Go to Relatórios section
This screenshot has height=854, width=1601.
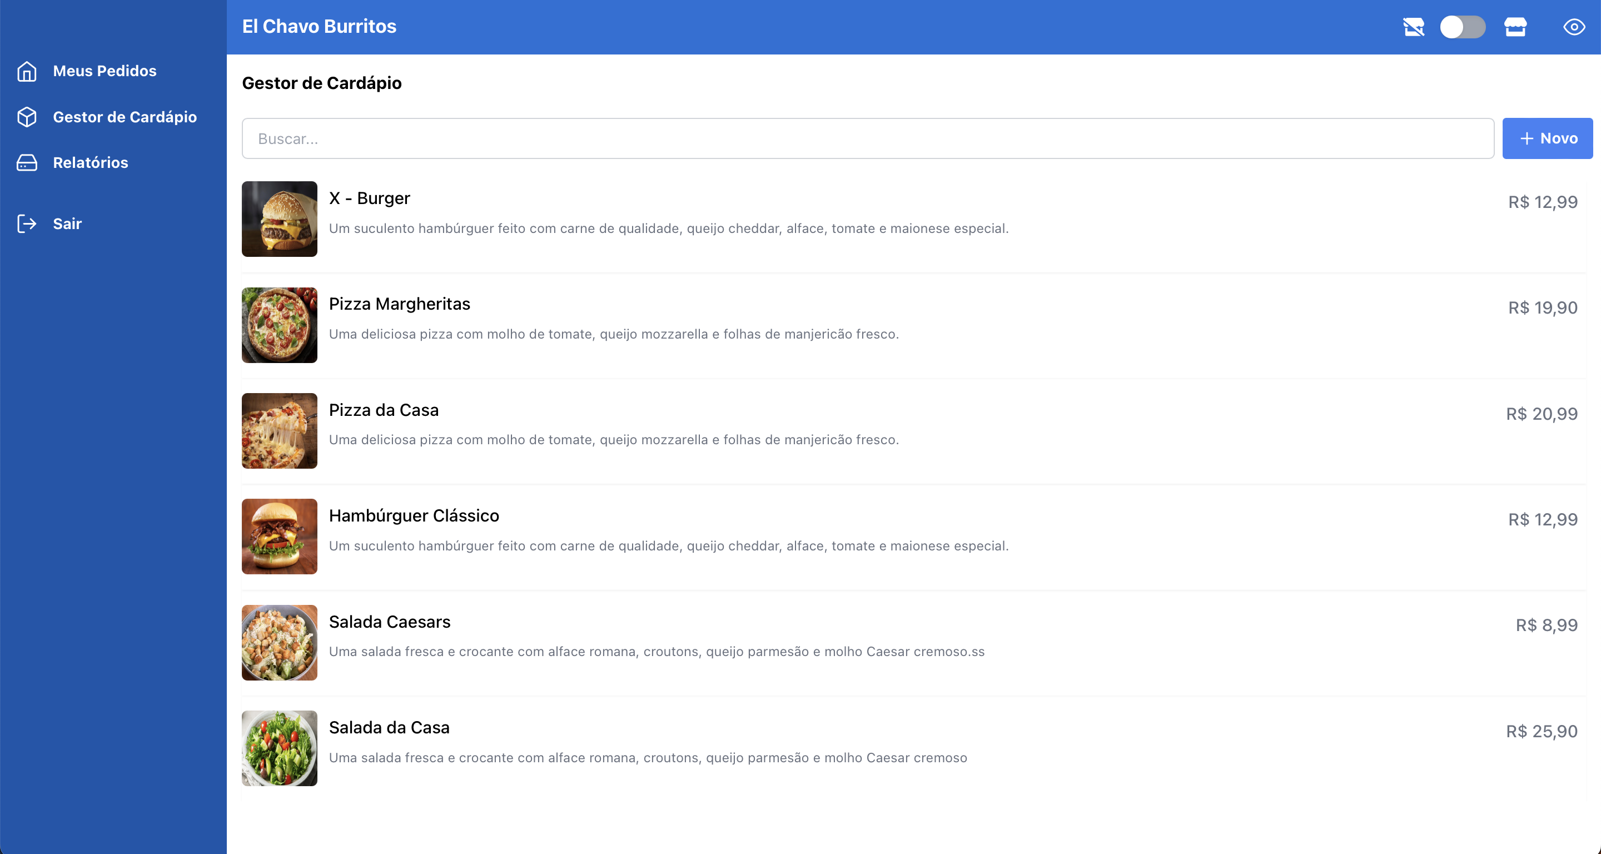pos(90,163)
